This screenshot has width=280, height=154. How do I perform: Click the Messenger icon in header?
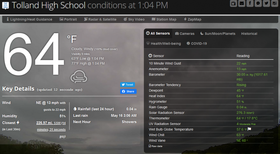[258, 3]
